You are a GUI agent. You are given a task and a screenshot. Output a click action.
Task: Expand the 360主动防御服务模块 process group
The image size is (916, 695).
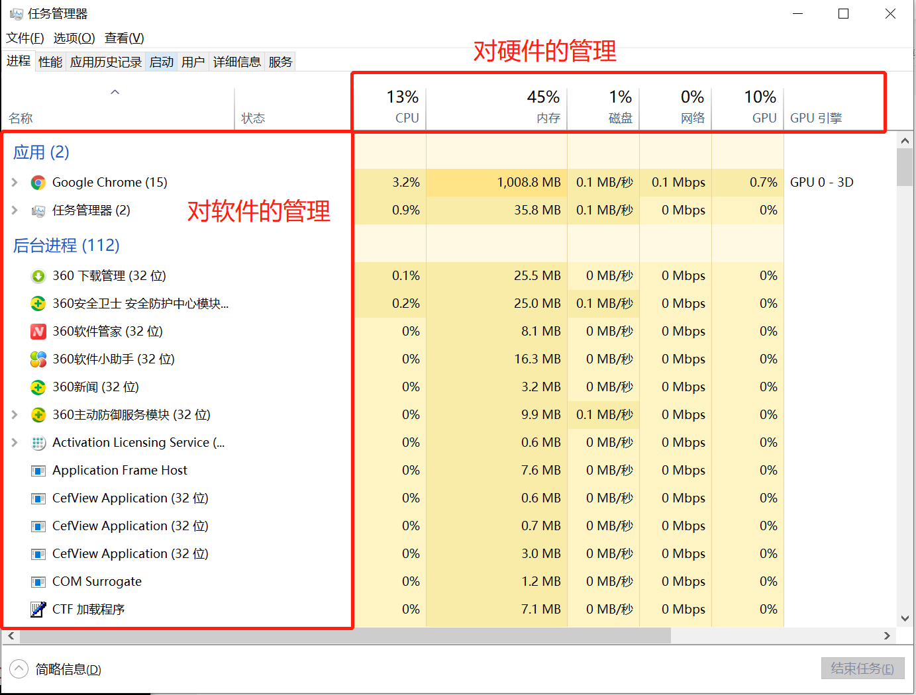(15, 414)
